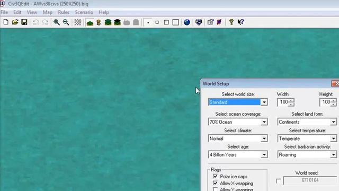Open the Scenario menu

tap(84, 12)
